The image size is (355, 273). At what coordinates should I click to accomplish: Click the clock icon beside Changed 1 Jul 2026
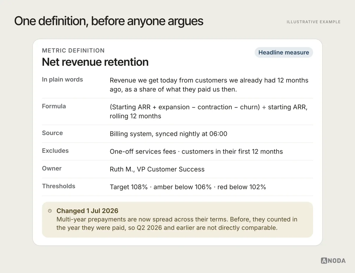[50, 211]
